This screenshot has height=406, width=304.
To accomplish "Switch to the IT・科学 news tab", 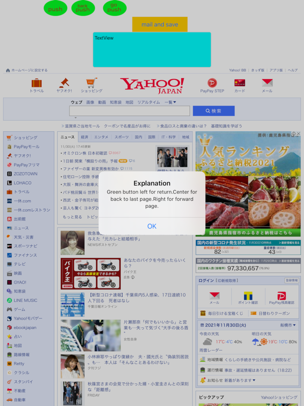I will tap(169, 137).
